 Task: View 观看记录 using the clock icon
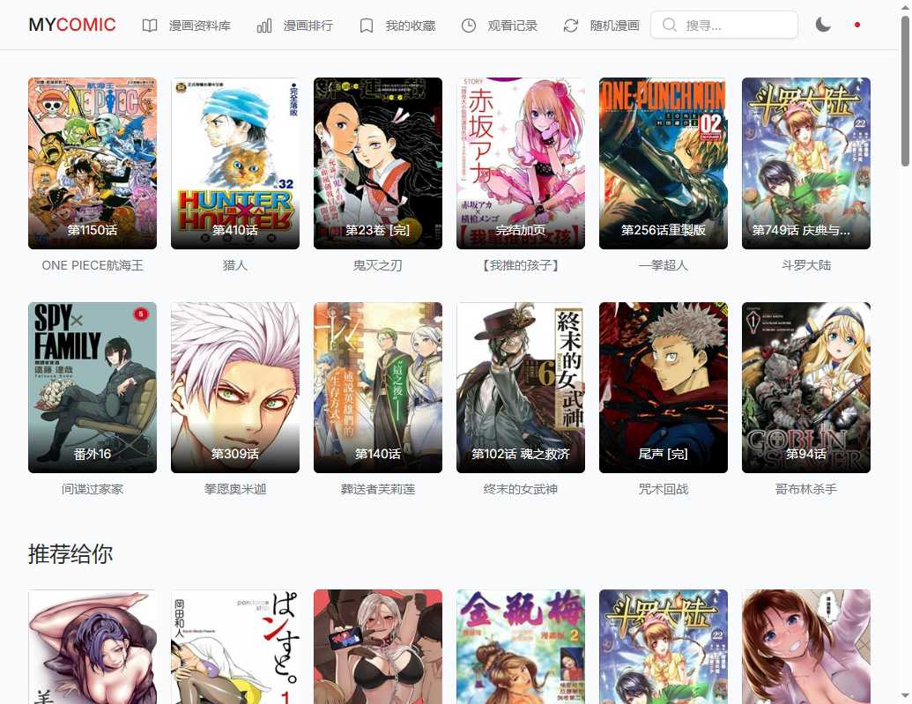pyautogui.click(x=467, y=25)
